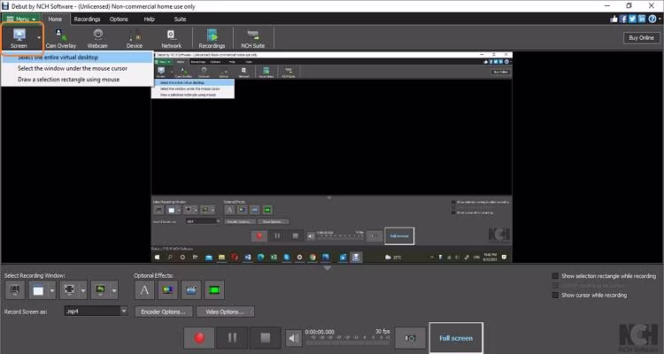Click the screen recording preview area

(x=332, y=157)
